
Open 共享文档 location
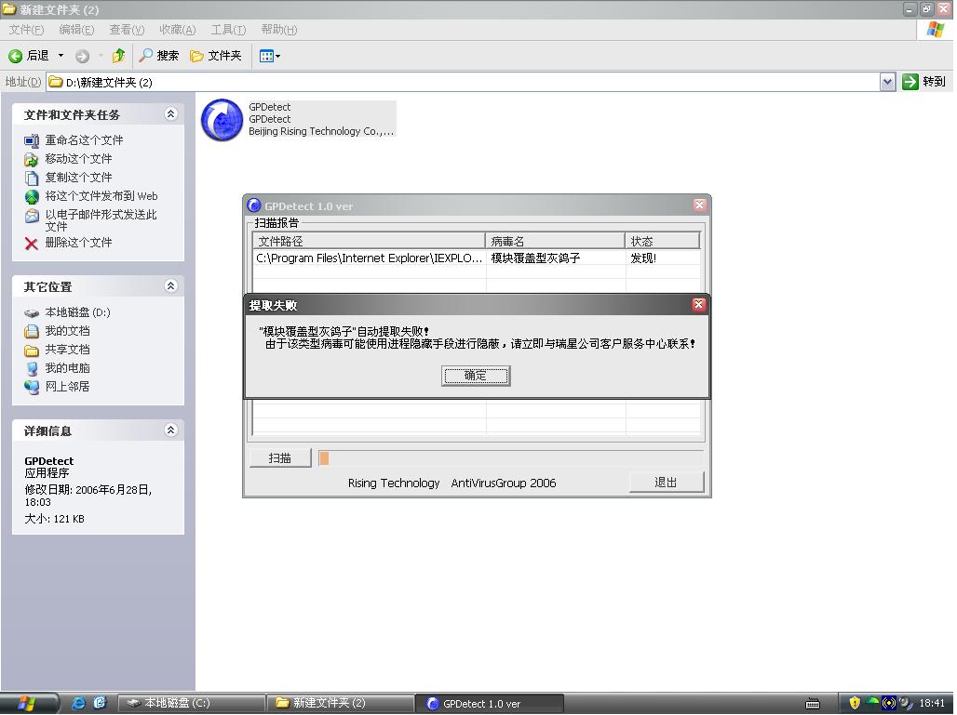(x=67, y=350)
